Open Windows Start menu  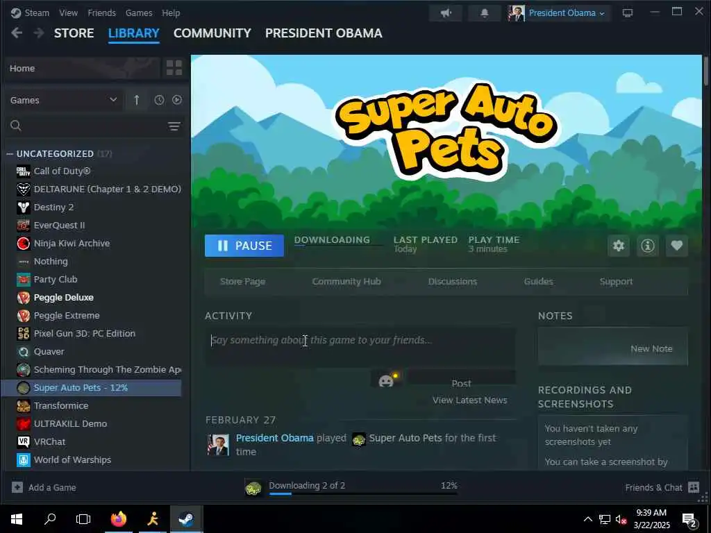point(17,518)
